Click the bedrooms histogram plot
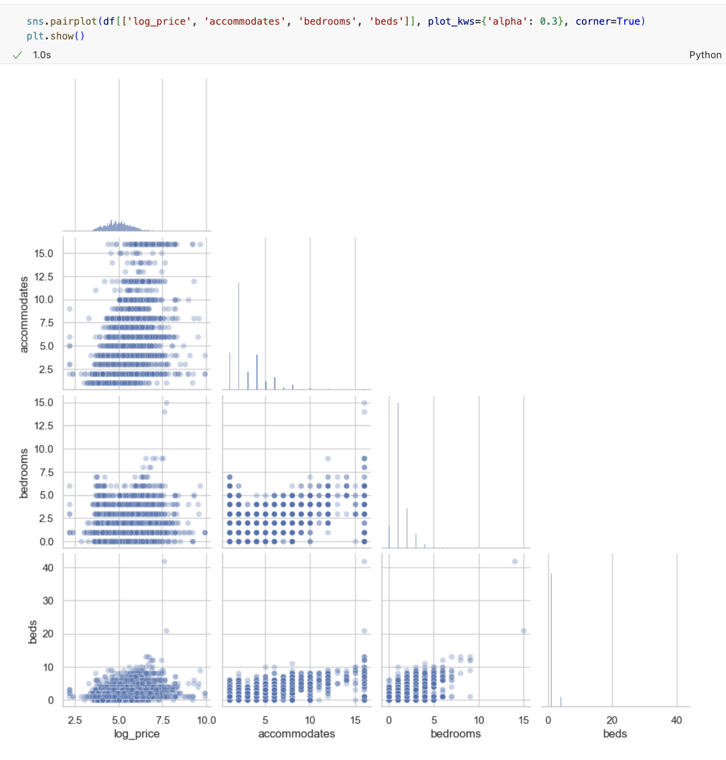 pyautogui.click(x=456, y=472)
